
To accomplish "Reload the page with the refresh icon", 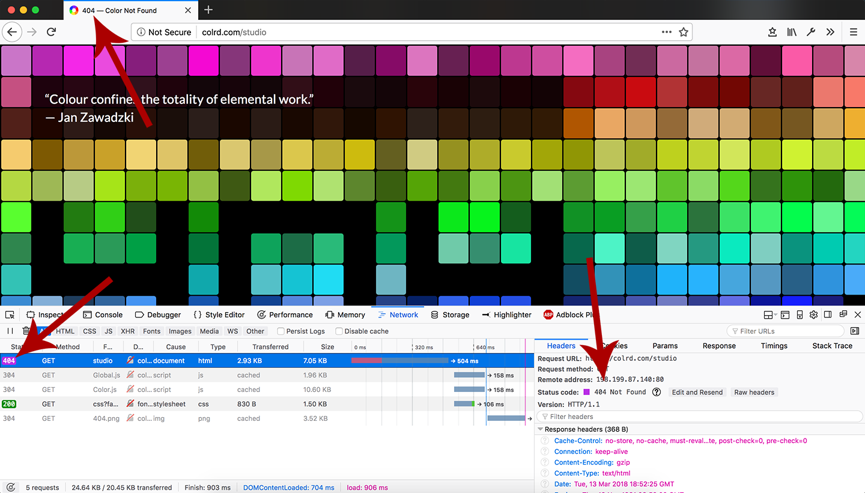I will click(x=52, y=32).
